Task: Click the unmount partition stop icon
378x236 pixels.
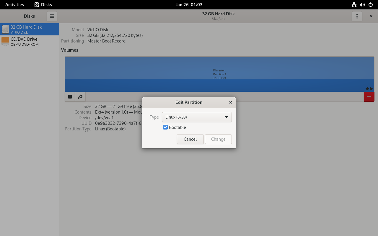Action: pyautogui.click(x=70, y=97)
